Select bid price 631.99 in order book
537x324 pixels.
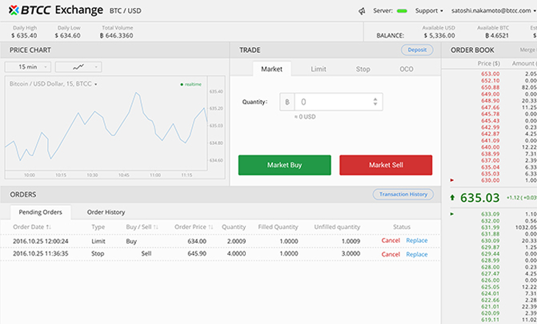pyautogui.click(x=490, y=228)
